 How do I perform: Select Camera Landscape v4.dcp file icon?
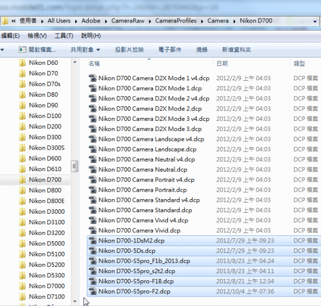pos(93,139)
